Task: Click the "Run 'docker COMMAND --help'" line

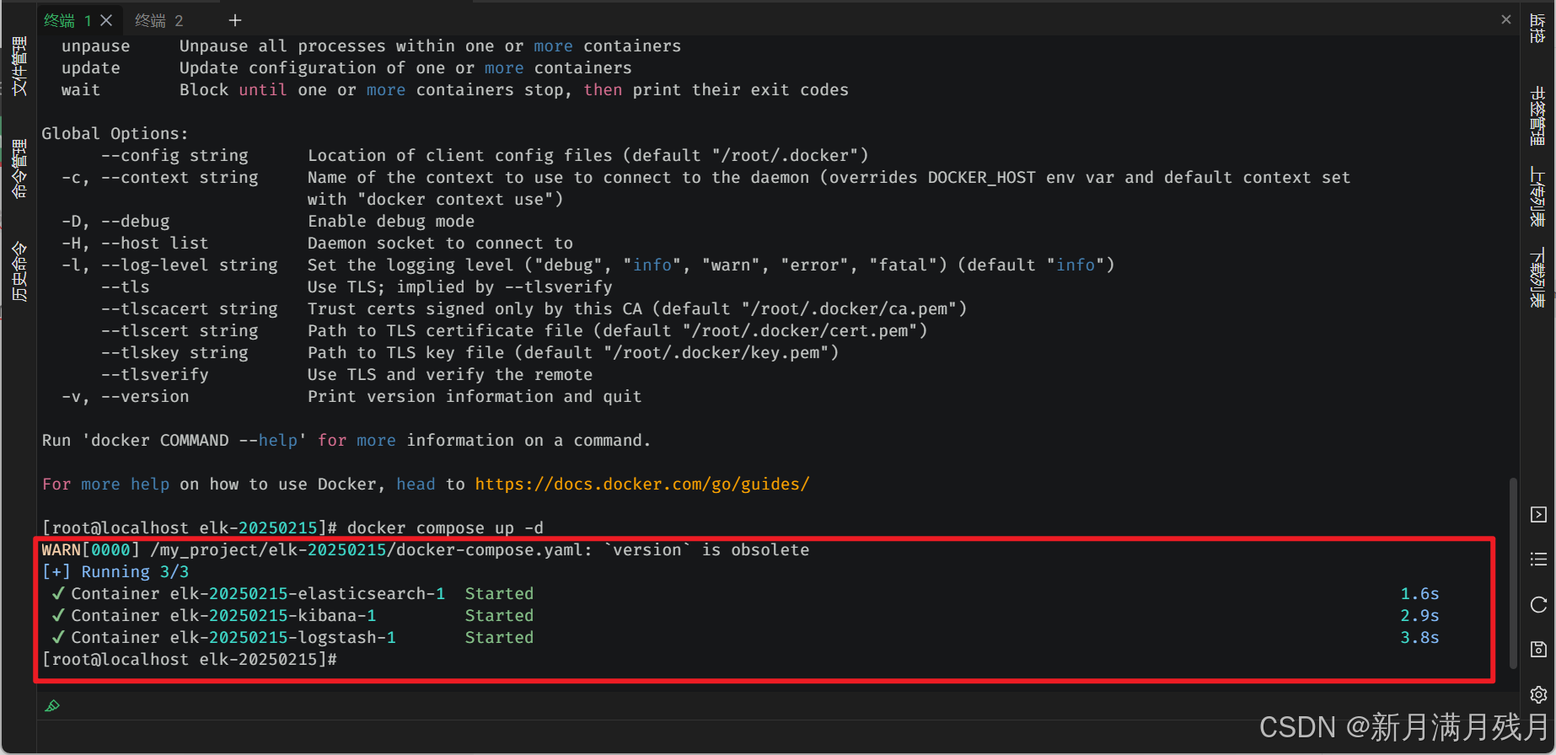Action: click(x=346, y=440)
